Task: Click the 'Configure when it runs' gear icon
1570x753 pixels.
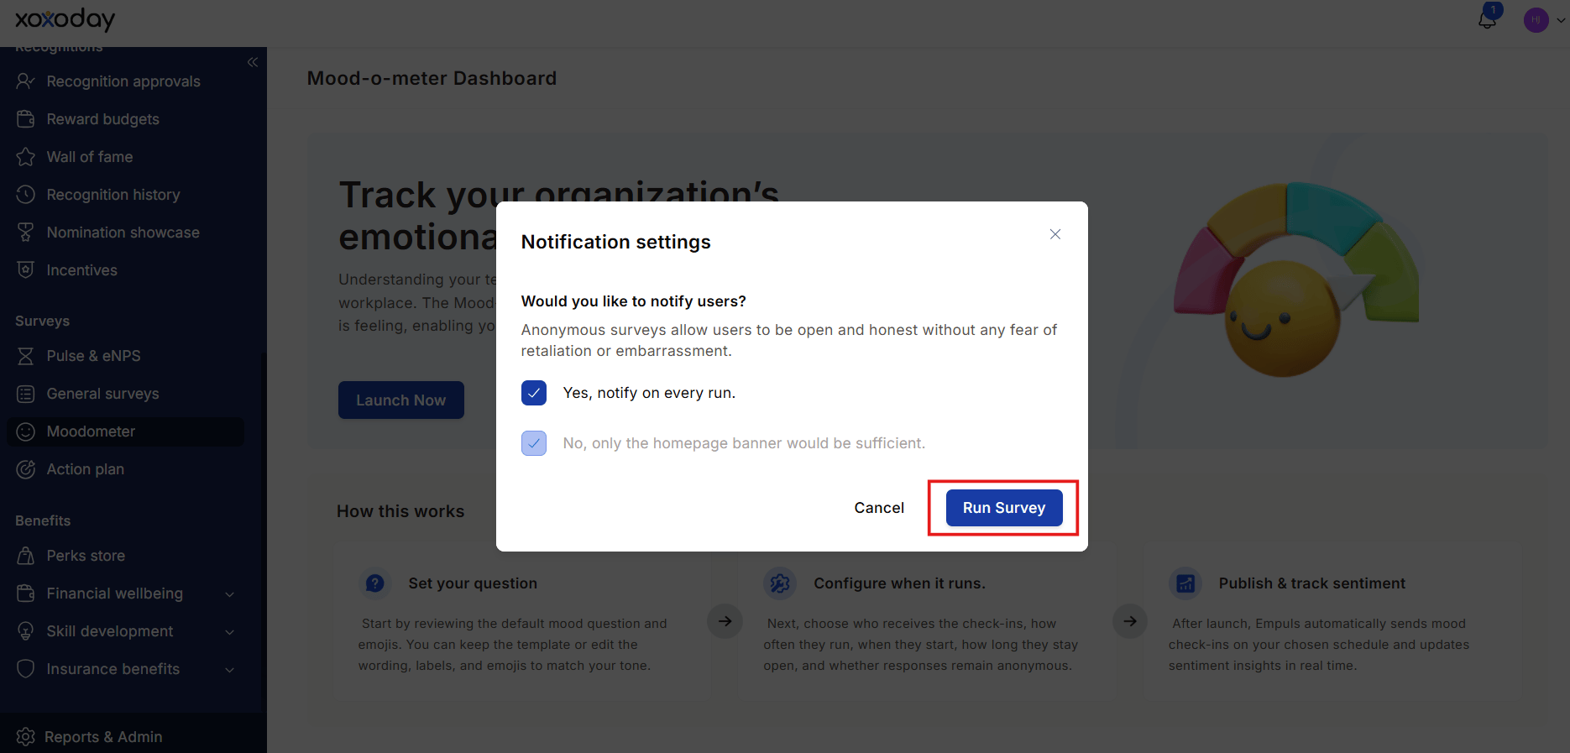Action: point(780,583)
